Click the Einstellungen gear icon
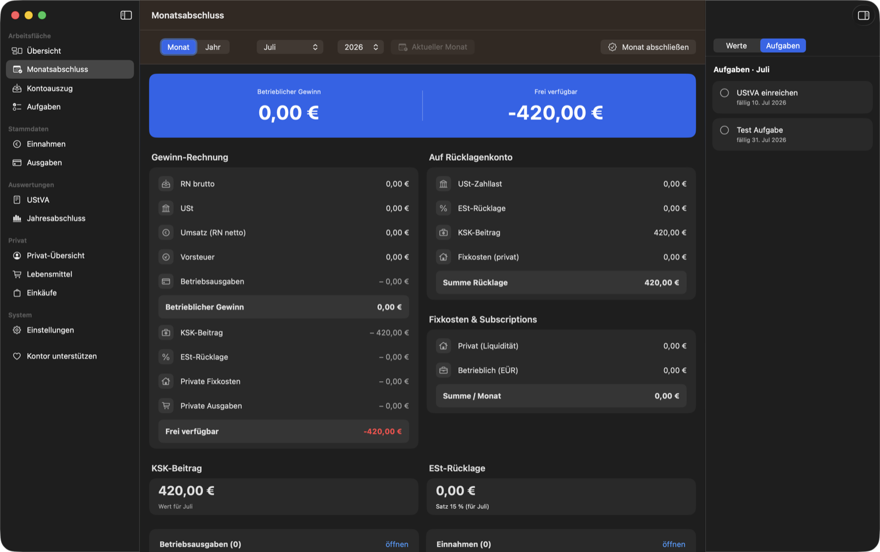Screen dimensions: 880x552 click(x=17, y=330)
